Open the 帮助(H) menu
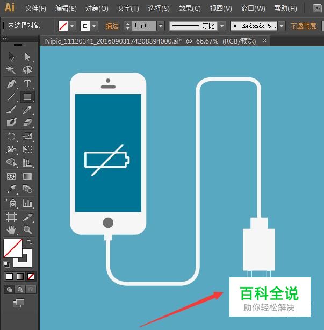324x330 pixels. click(x=285, y=9)
